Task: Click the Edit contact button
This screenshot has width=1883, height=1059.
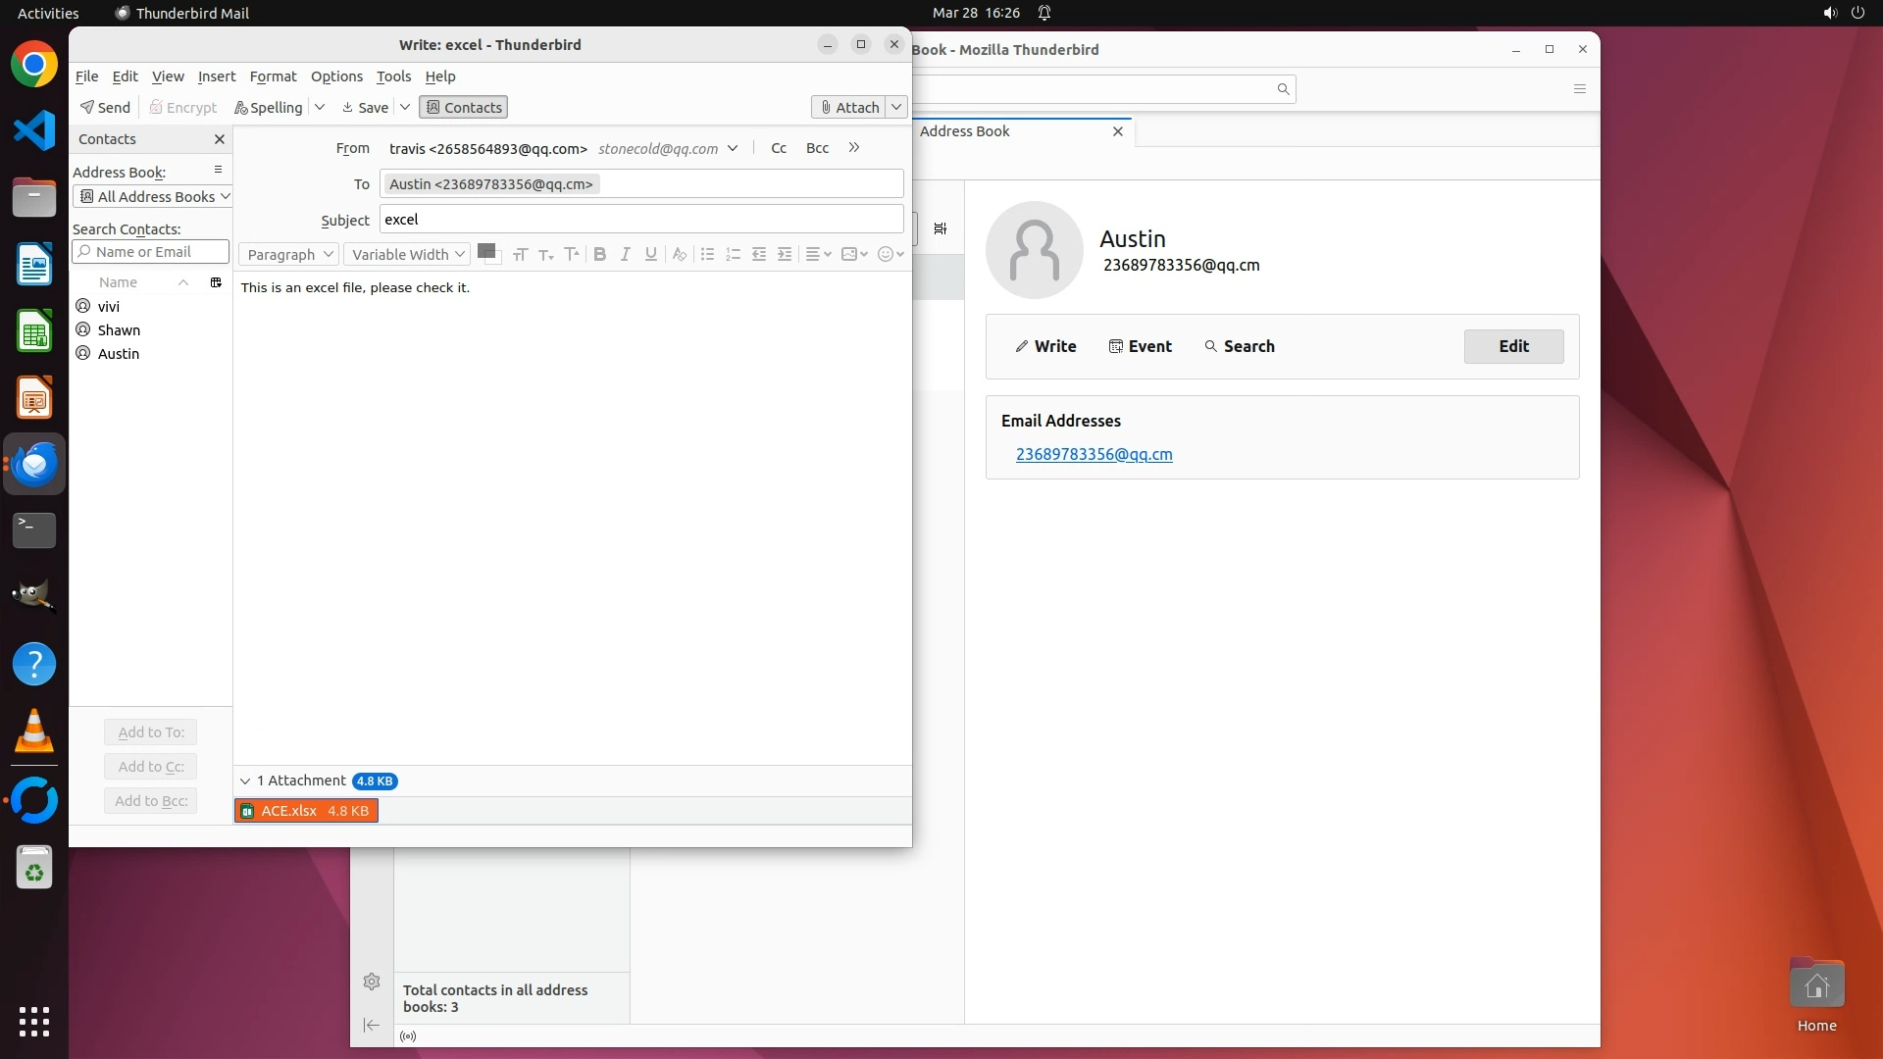Action: pos(1513,346)
